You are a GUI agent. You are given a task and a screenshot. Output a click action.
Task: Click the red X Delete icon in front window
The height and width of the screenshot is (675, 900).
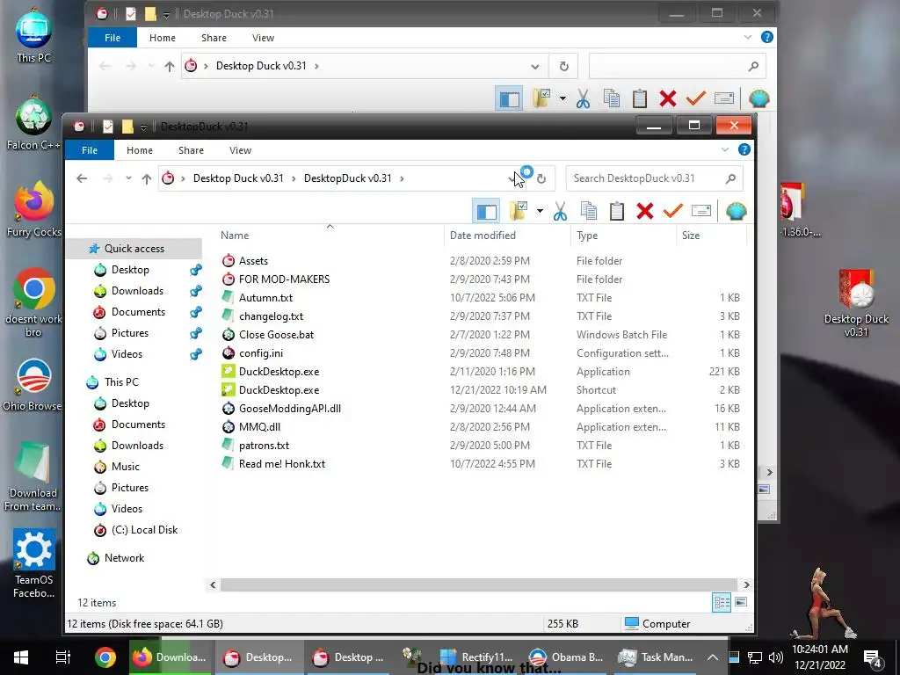(645, 211)
